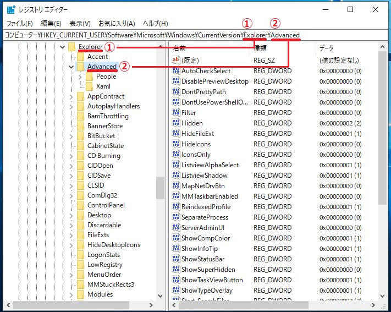
Task: Open the 編集(E) menu
Action: click(51, 24)
